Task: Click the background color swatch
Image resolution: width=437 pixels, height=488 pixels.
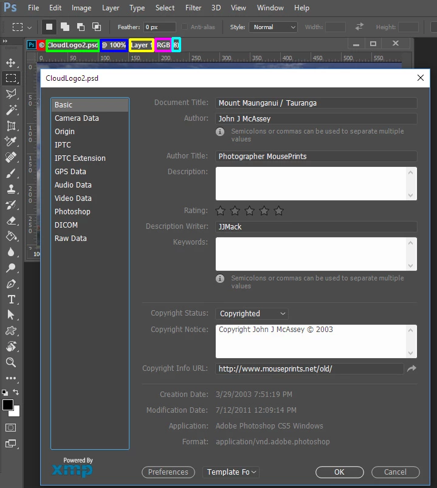Action: pos(16,412)
